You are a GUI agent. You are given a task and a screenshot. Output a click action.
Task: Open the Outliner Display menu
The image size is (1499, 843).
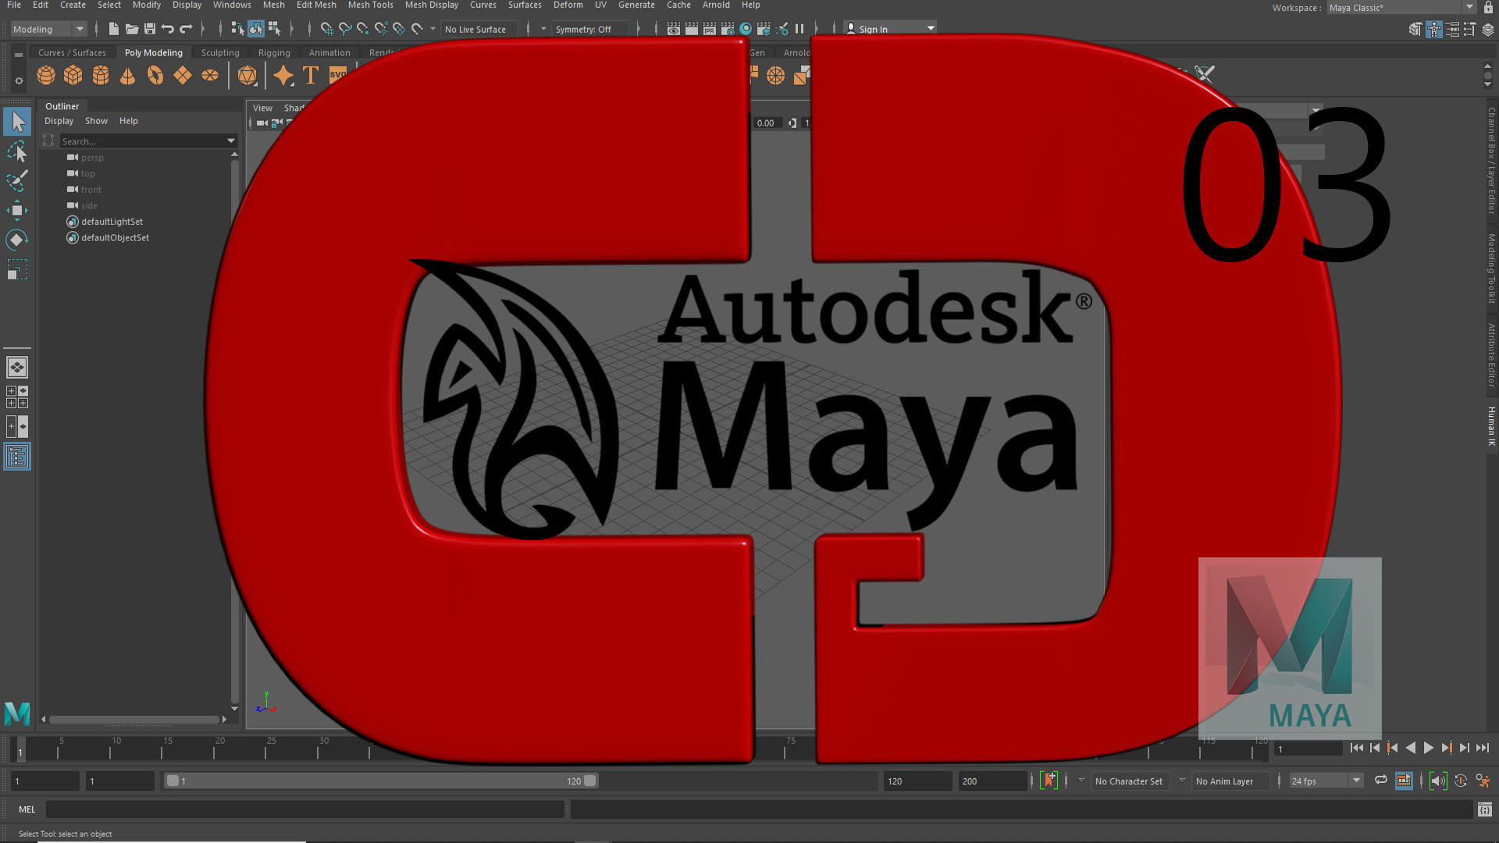(x=59, y=121)
